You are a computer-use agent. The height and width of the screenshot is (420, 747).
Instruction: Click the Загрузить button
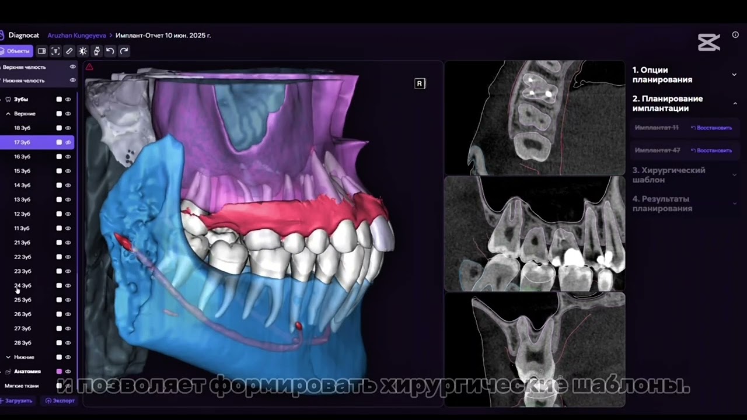coord(17,401)
